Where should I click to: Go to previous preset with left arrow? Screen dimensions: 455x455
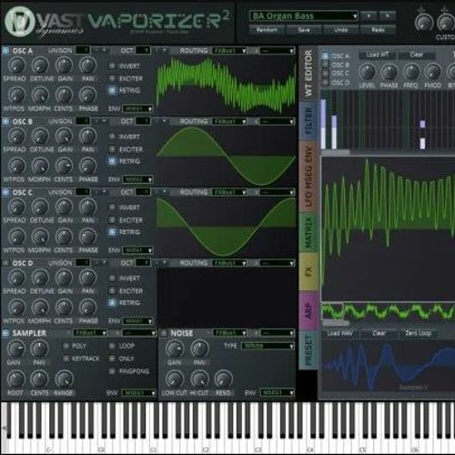tap(369, 15)
